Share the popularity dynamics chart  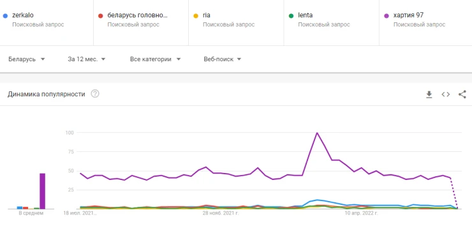(462, 94)
